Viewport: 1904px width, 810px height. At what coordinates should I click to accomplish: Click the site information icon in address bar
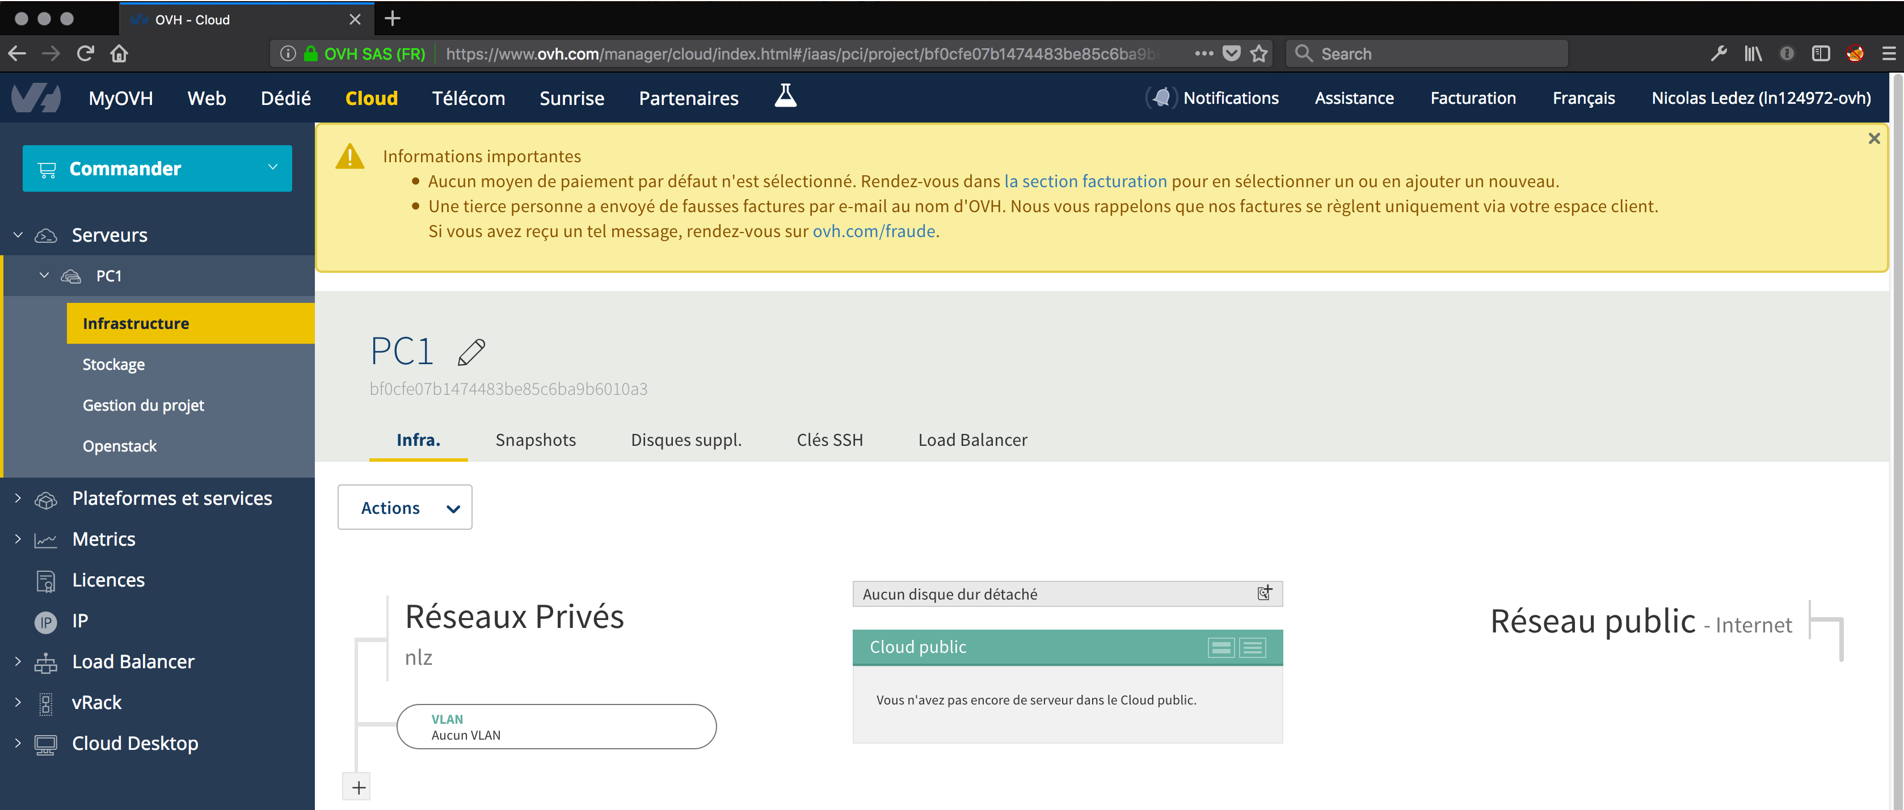click(288, 53)
